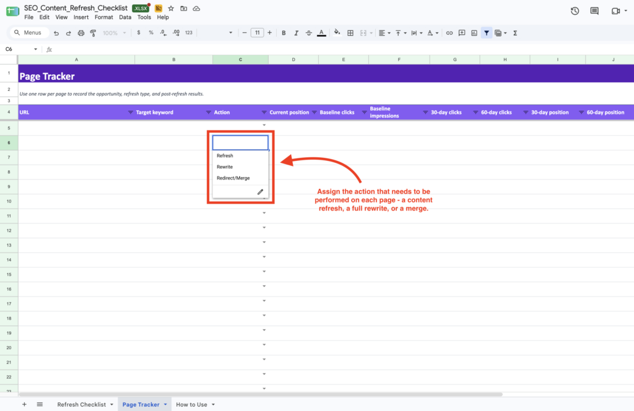Open filter views dropdown
This screenshot has height=411, width=634.
[500, 33]
